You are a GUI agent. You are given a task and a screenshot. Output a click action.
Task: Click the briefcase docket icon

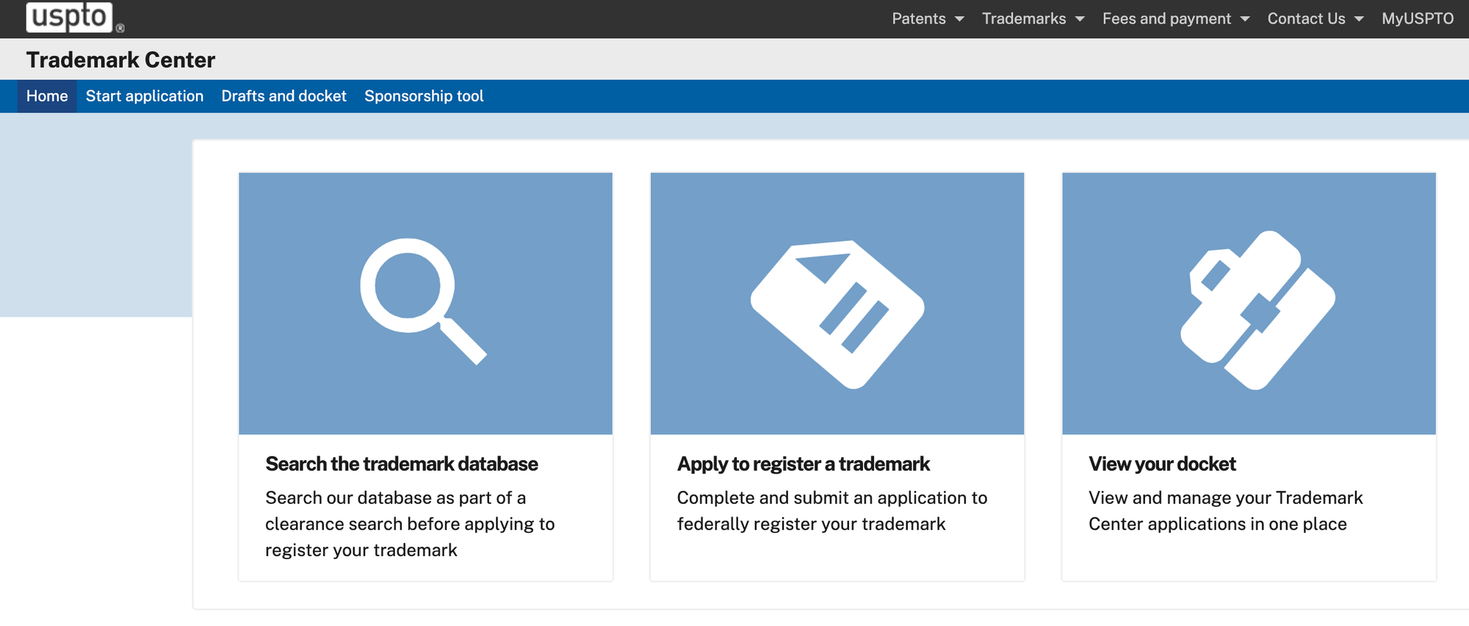1257,309
